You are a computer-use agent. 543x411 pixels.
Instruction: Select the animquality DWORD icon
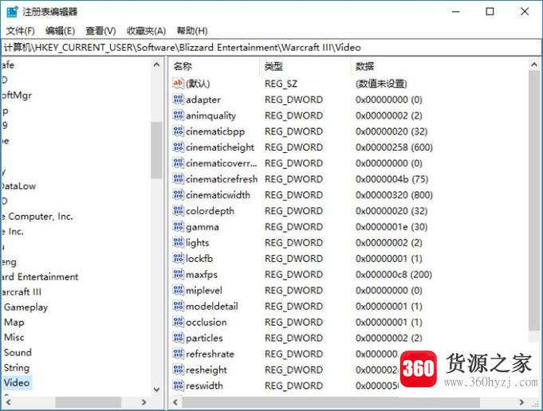coord(178,115)
